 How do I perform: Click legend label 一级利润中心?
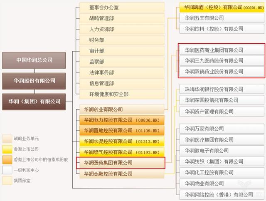(26, 170)
